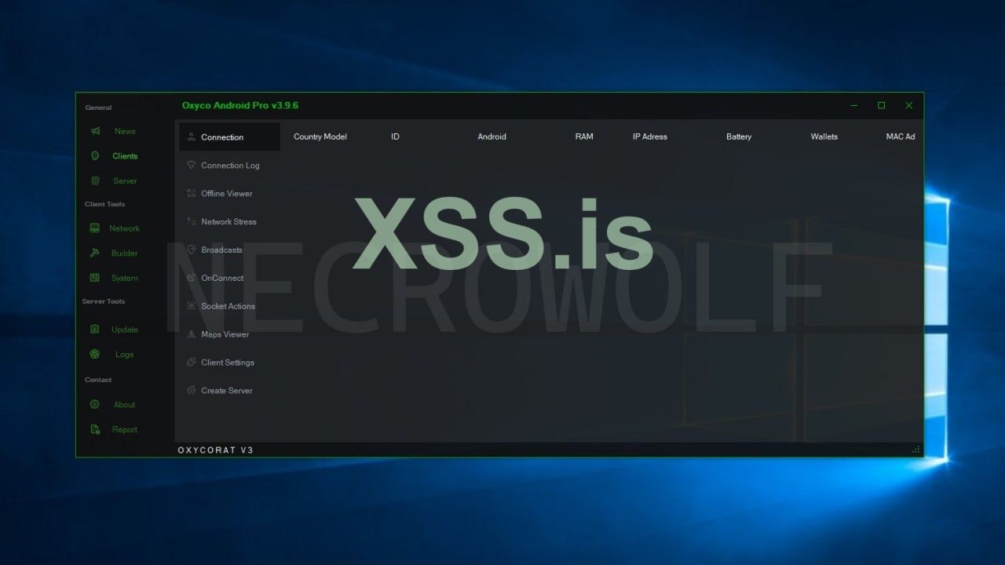Click the About info icon
The image size is (1005, 565).
94,404
